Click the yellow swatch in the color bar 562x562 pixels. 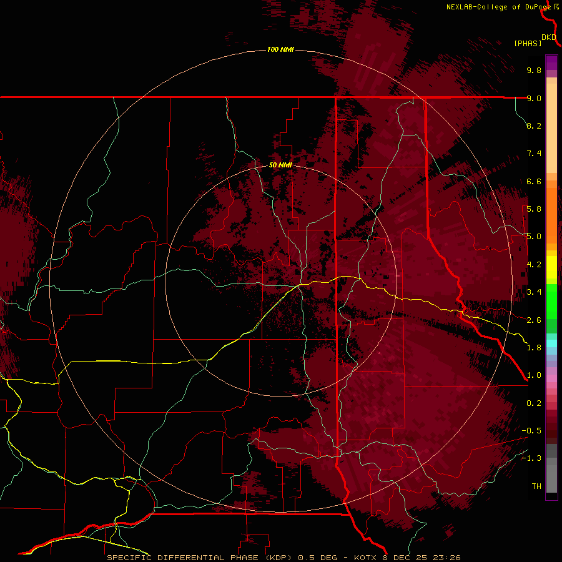[x=551, y=267]
